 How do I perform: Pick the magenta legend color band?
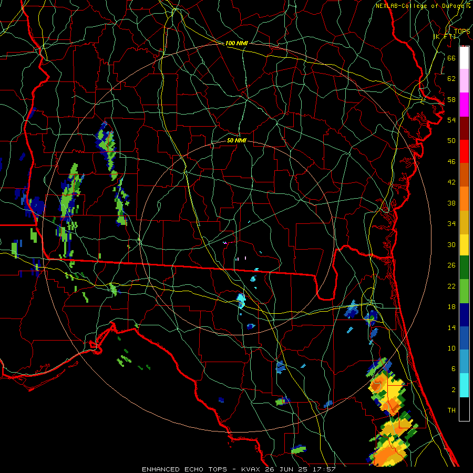click(464, 105)
